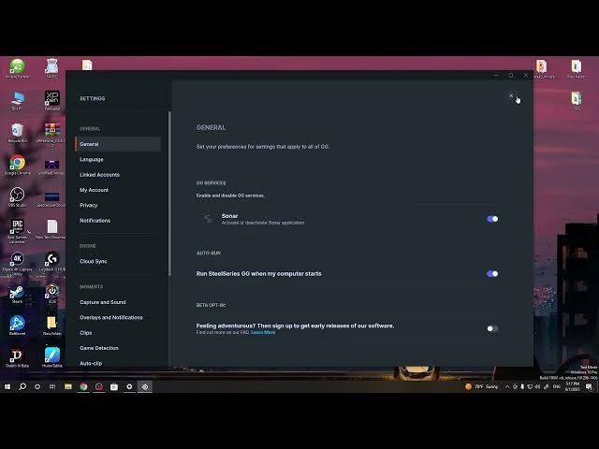Open Google Chrome desktop shortcut
This screenshot has height=449, width=599.
coord(17,166)
